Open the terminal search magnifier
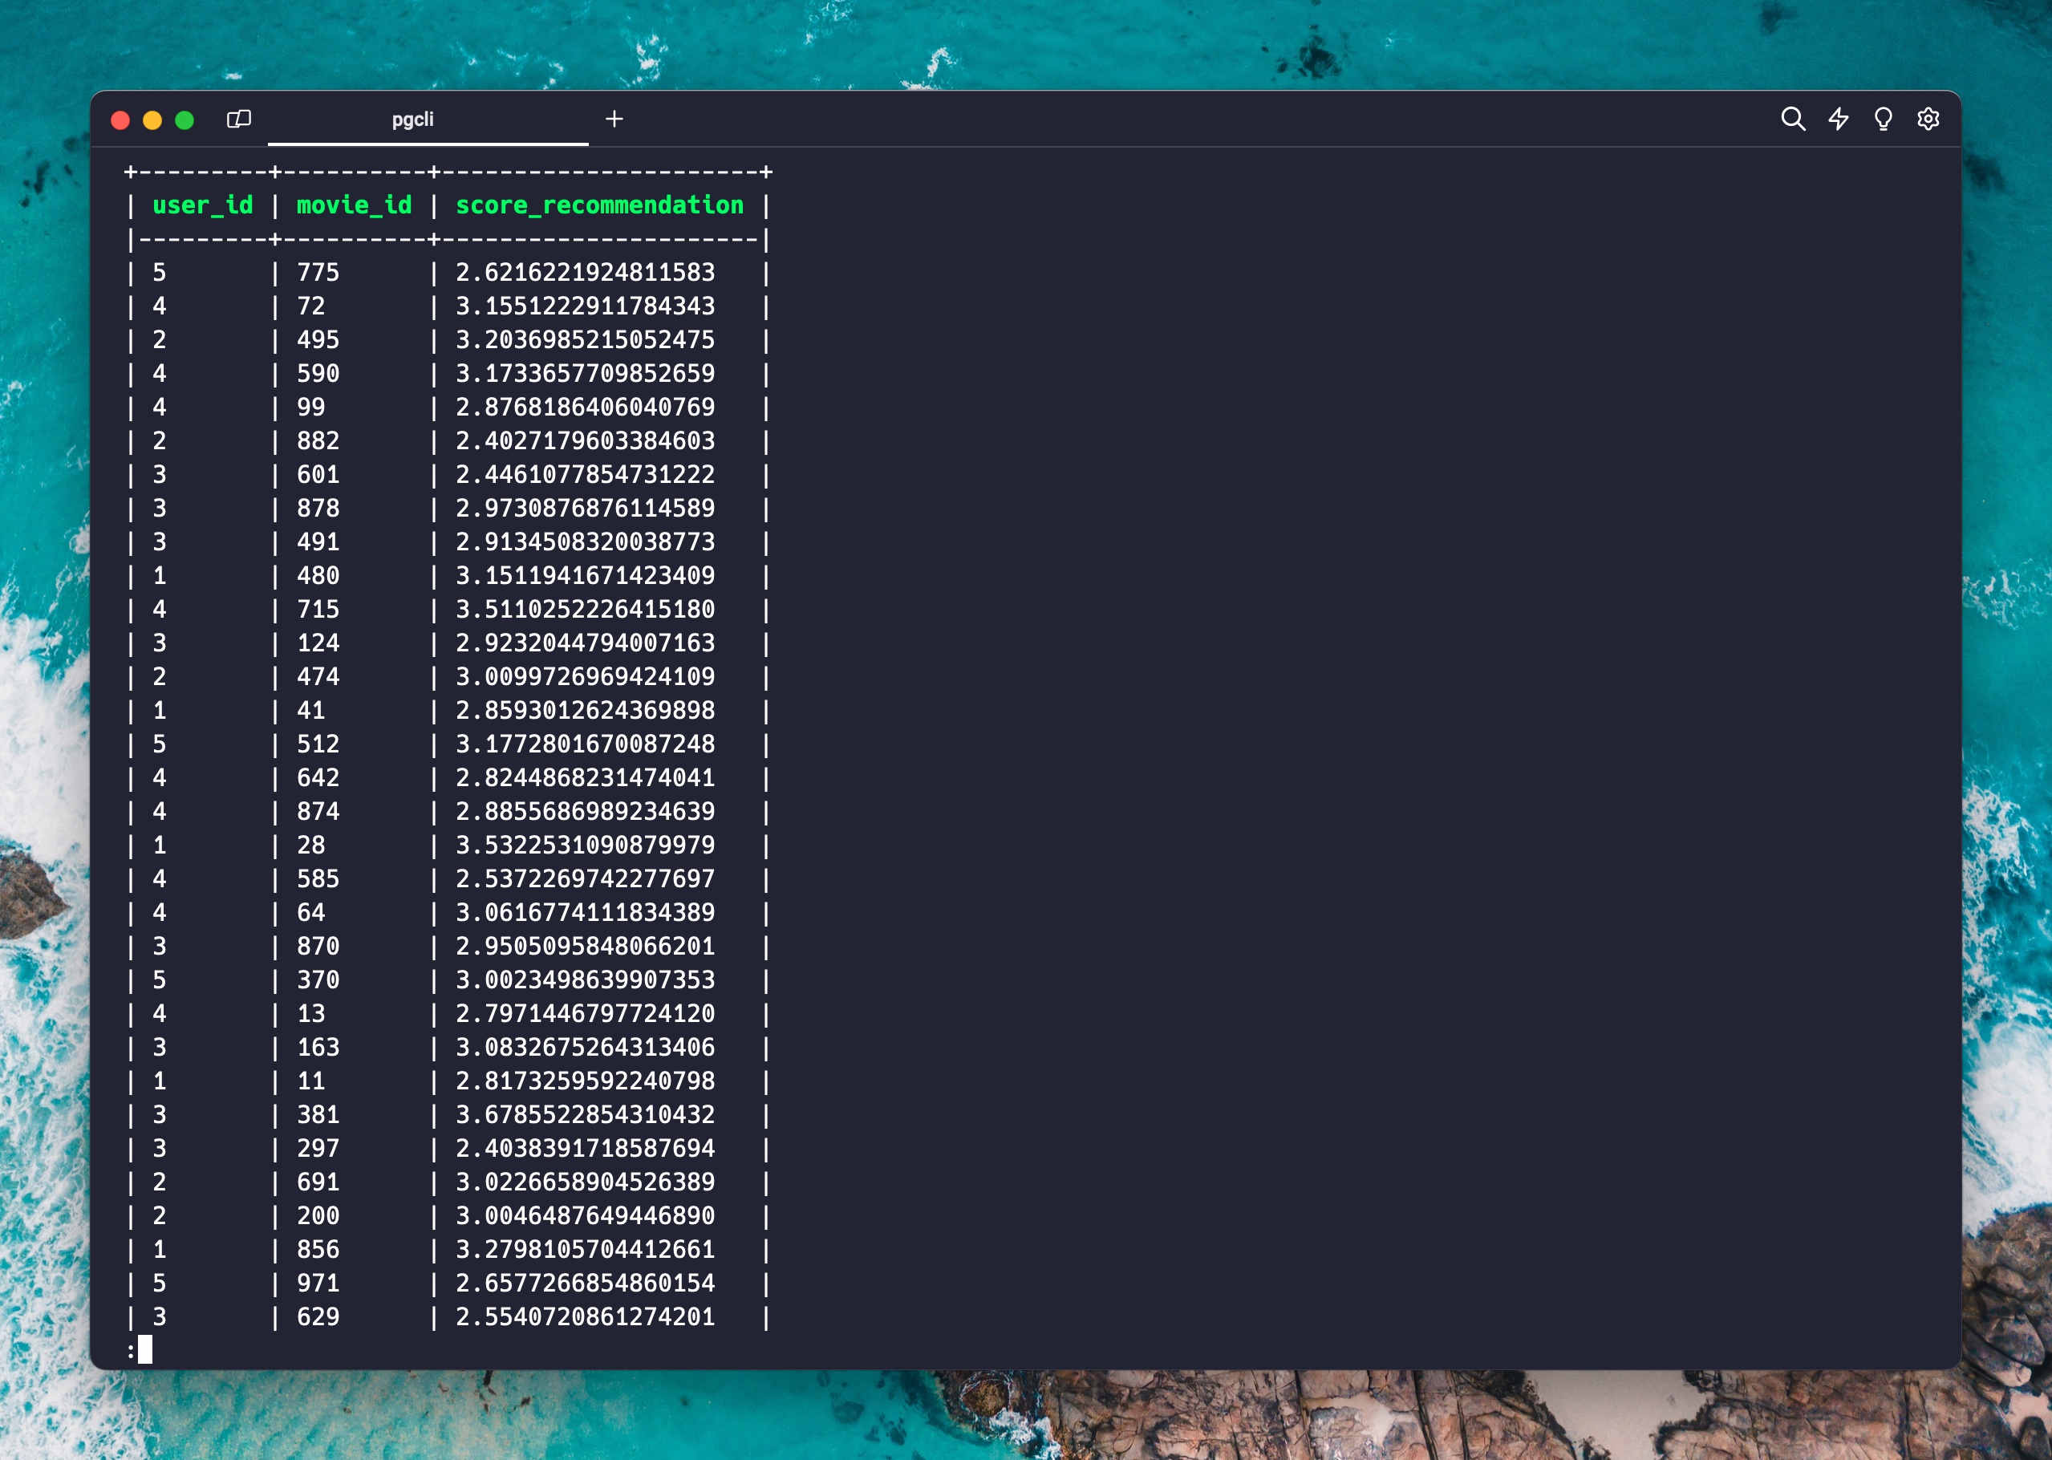This screenshot has width=2052, height=1460. [x=1792, y=119]
